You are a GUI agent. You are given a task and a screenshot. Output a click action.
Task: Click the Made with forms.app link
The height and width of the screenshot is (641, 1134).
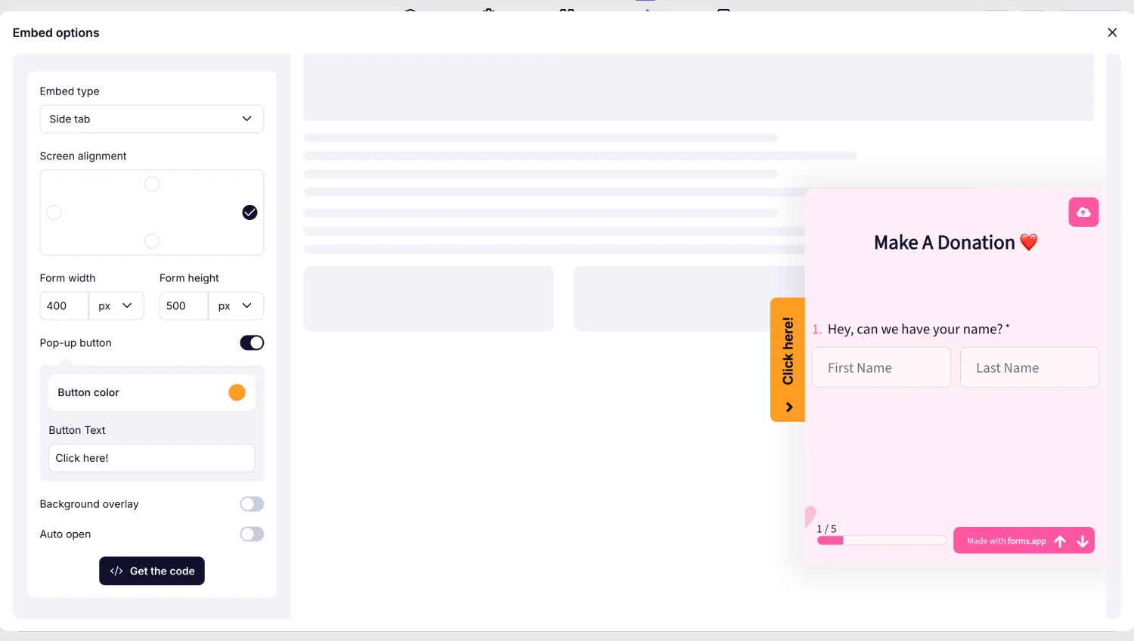point(1006,541)
